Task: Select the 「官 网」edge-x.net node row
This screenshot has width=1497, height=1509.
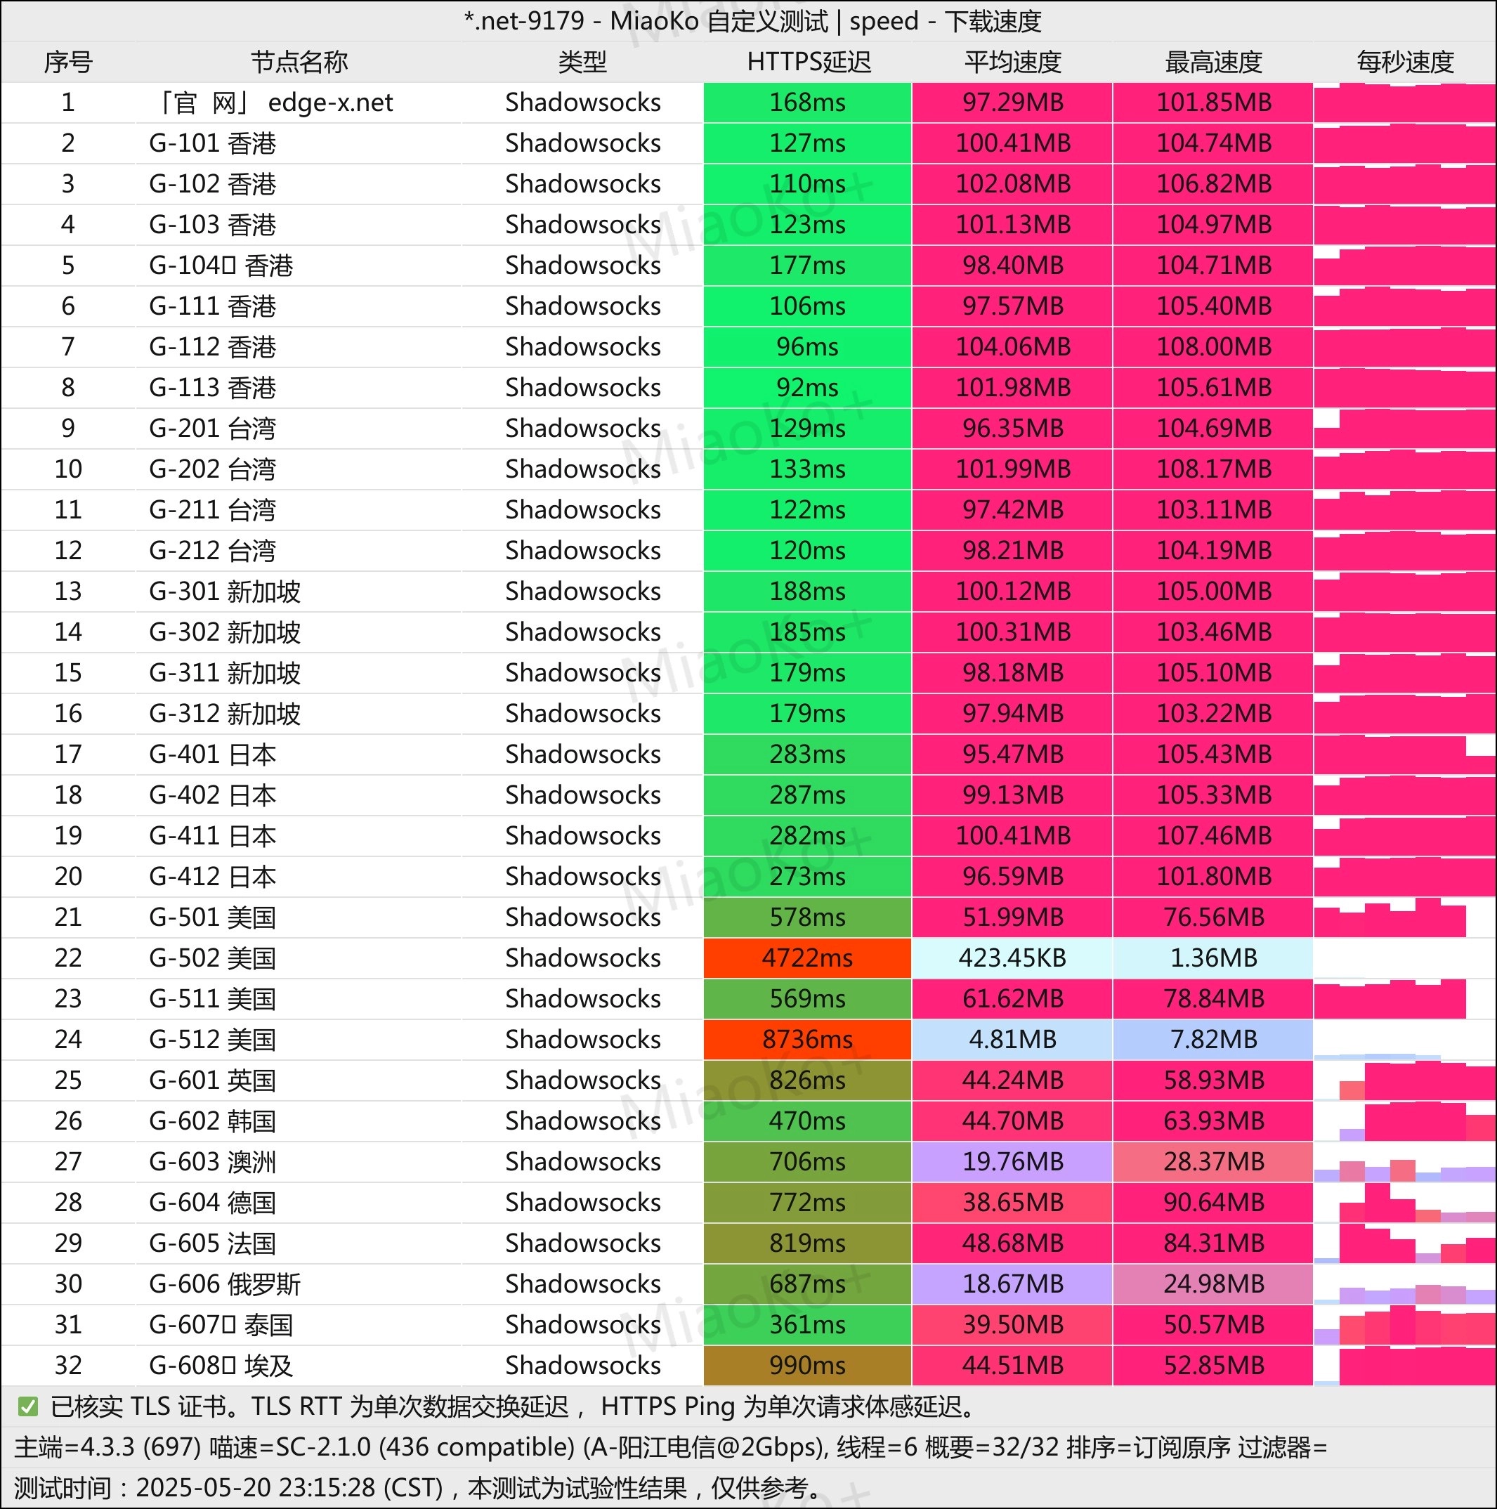Action: [x=748, y=103]
